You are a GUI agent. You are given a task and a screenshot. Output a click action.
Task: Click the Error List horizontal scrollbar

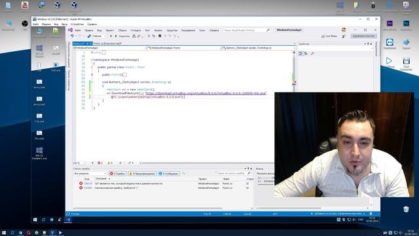pyautogui.click(x=149, y=208)
